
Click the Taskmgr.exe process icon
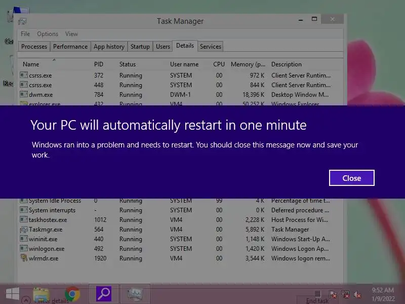tap(24, 229)
